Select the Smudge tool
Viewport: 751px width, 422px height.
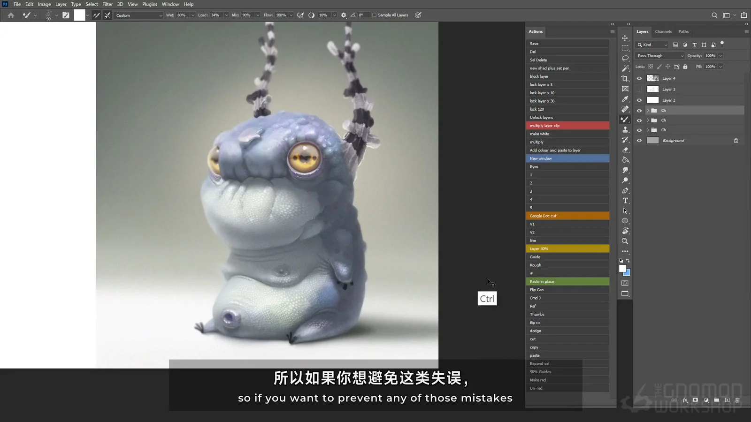click(x=625, y=170)
